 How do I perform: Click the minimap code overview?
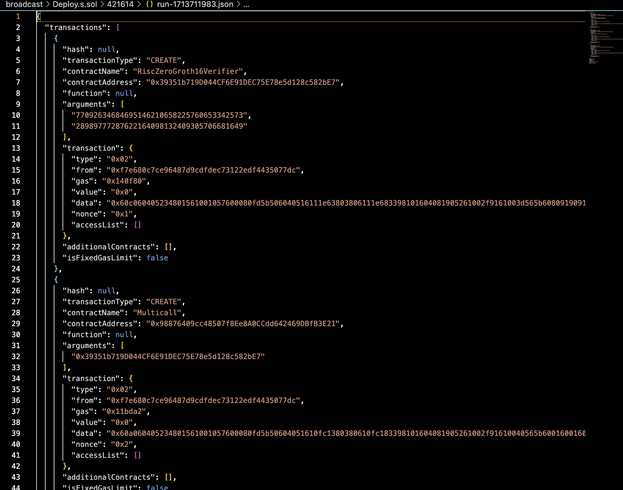point(605,38)
